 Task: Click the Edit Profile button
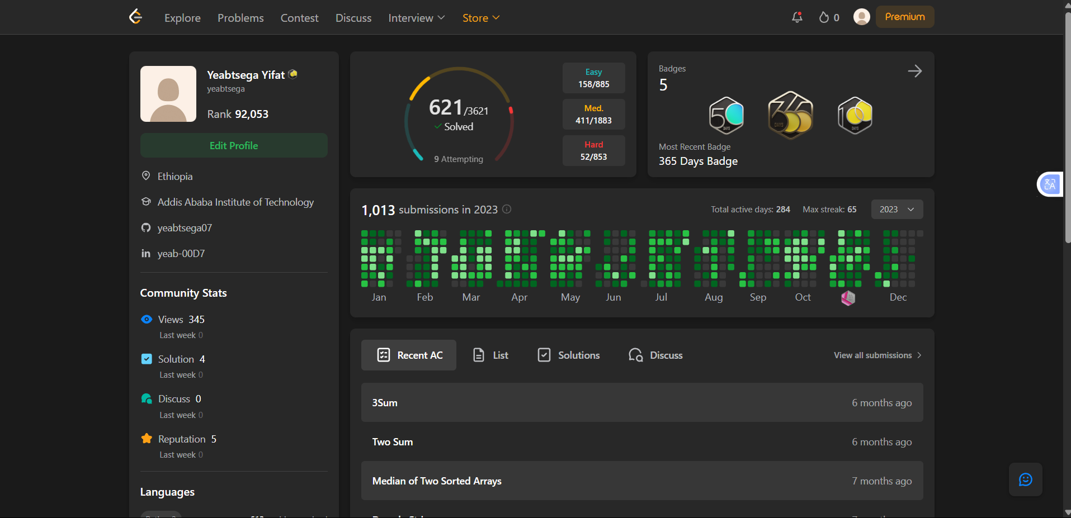[x=234, y=146]
